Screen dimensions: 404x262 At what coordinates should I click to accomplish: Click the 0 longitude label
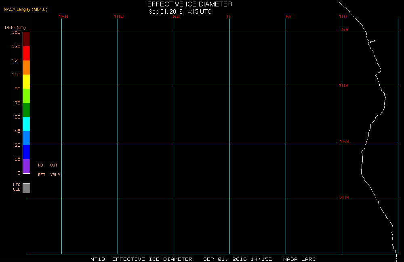(x=229, y=17)
